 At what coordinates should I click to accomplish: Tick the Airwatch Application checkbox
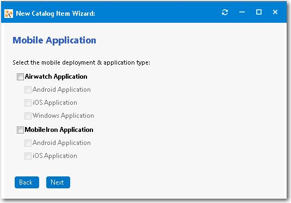pos(20,77)
